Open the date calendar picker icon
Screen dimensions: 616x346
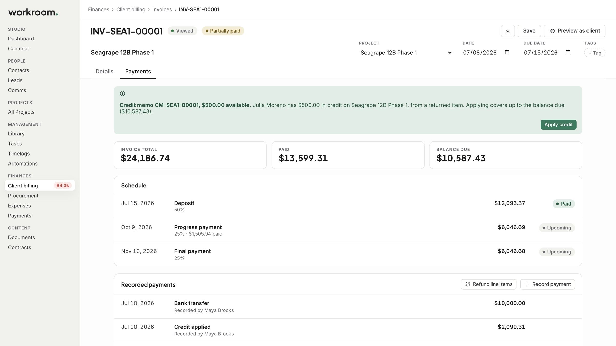(x=507, y=52)
